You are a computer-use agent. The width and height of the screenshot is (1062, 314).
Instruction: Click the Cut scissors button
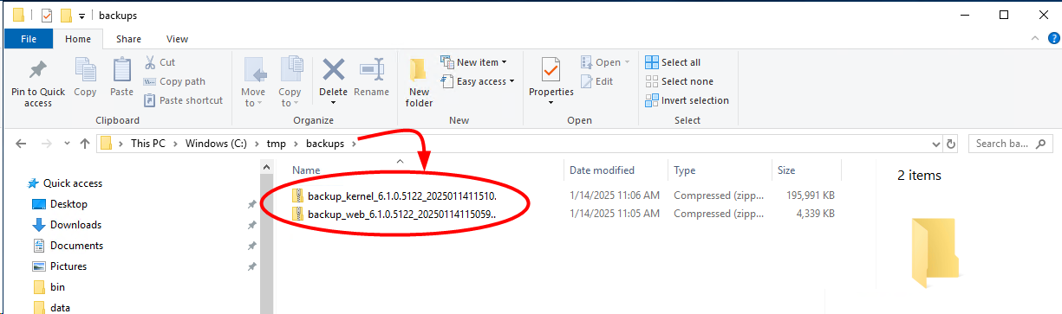click(159, 62)
